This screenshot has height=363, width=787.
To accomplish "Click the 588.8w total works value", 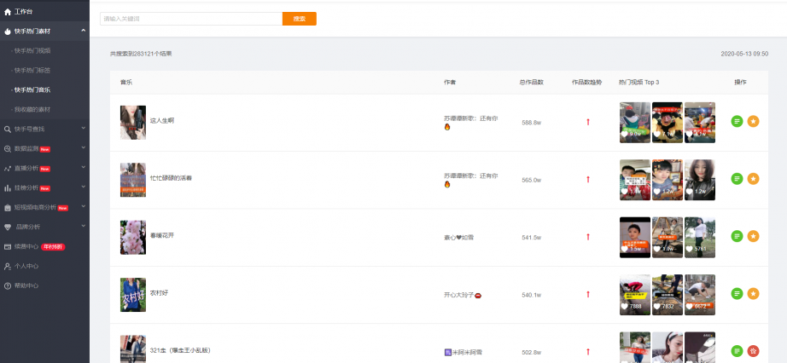I will [x=532, y=123].
